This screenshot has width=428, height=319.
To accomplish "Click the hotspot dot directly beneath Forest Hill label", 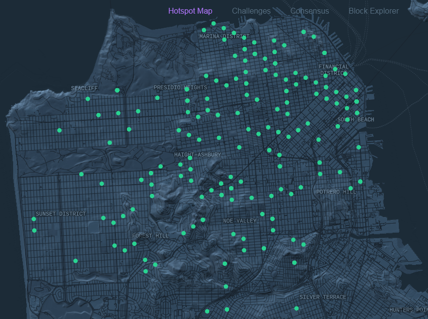I will 134,244.
